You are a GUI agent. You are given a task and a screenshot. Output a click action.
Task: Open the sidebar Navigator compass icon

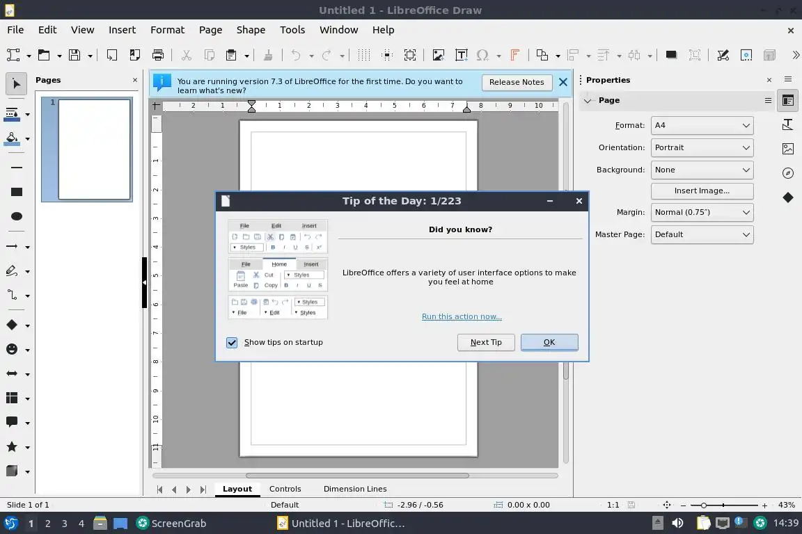click(788, 173)
